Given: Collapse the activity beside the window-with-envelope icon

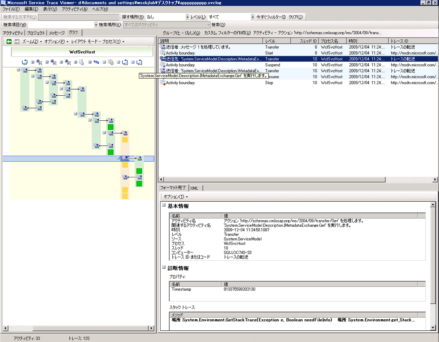Looking at the screenshot, I should point(104,62).
